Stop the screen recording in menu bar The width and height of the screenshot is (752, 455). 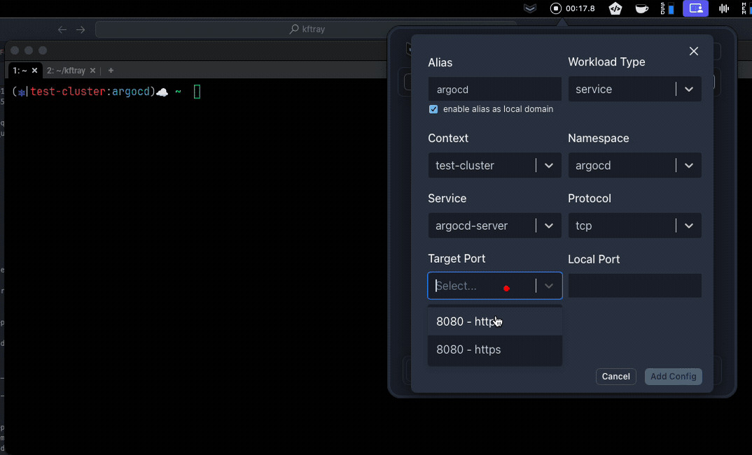(x=555, y=8)
